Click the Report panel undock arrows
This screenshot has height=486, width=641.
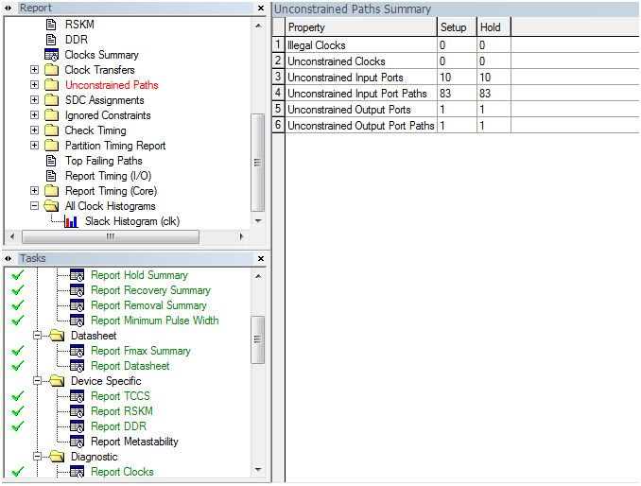pos(9,9)
